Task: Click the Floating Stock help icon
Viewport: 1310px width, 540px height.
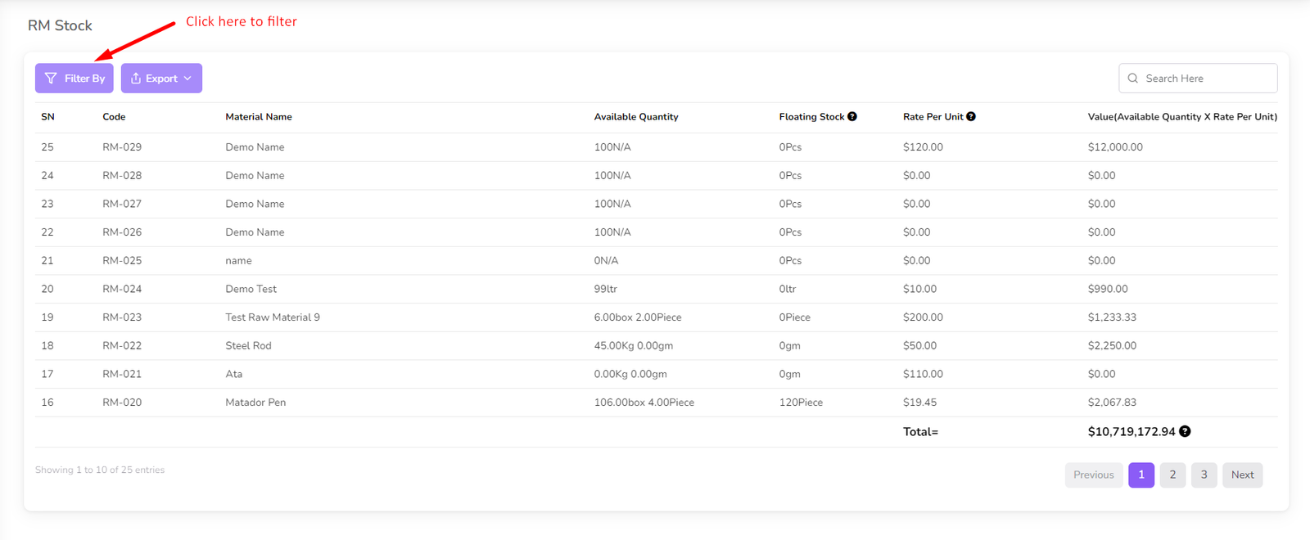Action: click(x=852, y=117)
